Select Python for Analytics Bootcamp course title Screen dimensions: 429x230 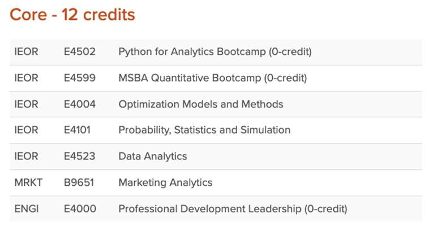click(x=215, y=52)
